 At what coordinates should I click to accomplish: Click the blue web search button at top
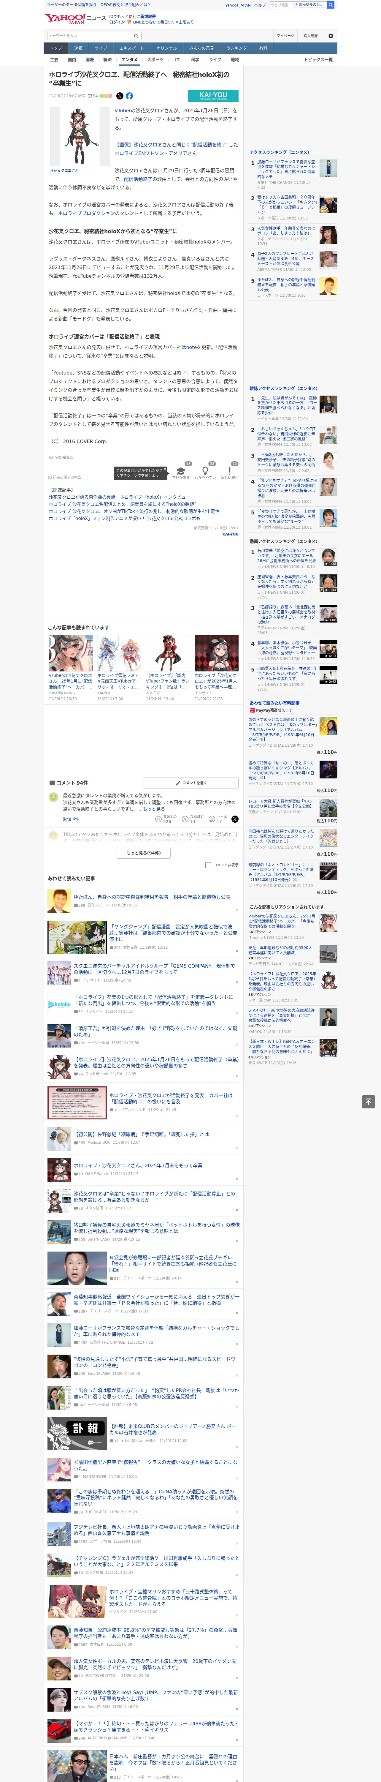click(331, 5)
